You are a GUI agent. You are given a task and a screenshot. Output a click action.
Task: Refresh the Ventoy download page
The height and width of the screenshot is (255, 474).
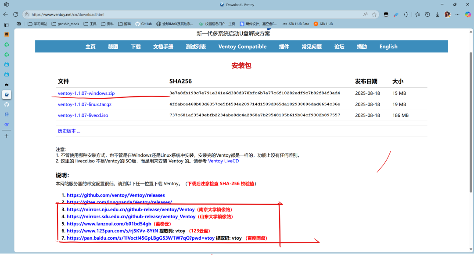(16, 14)
